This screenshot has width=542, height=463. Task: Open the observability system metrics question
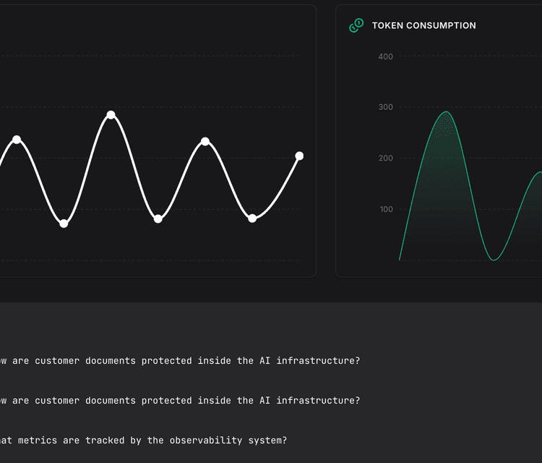click(144, 441)
